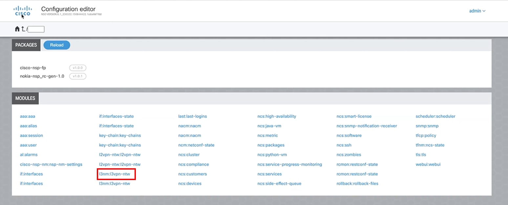Click the NSO VERSION text
The image size is (508, 205).
coord(71,14)
